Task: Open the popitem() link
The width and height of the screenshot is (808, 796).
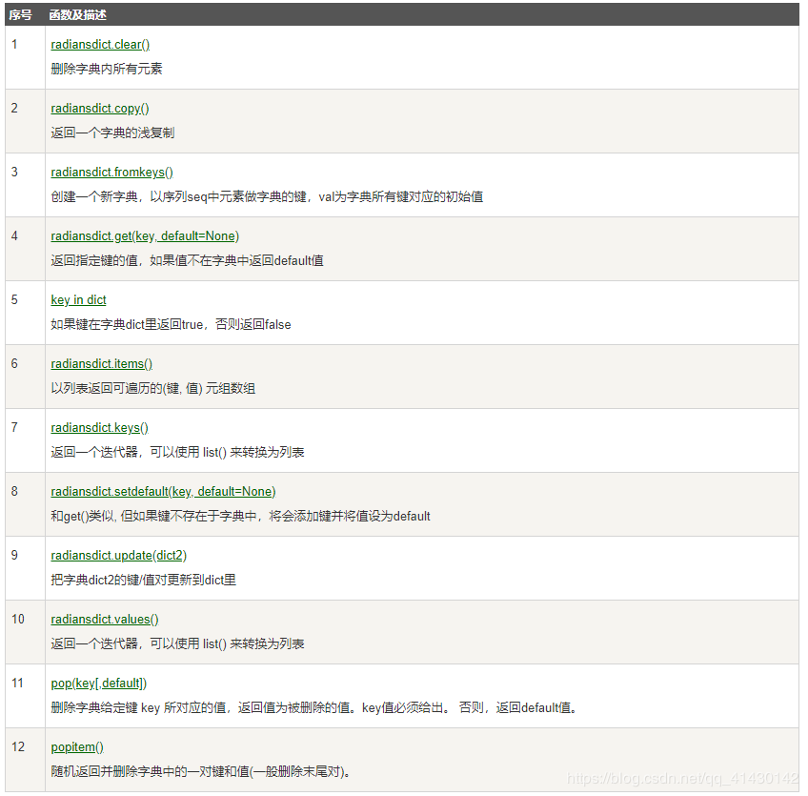Action: pyautogui.click(x=76, y=746)
